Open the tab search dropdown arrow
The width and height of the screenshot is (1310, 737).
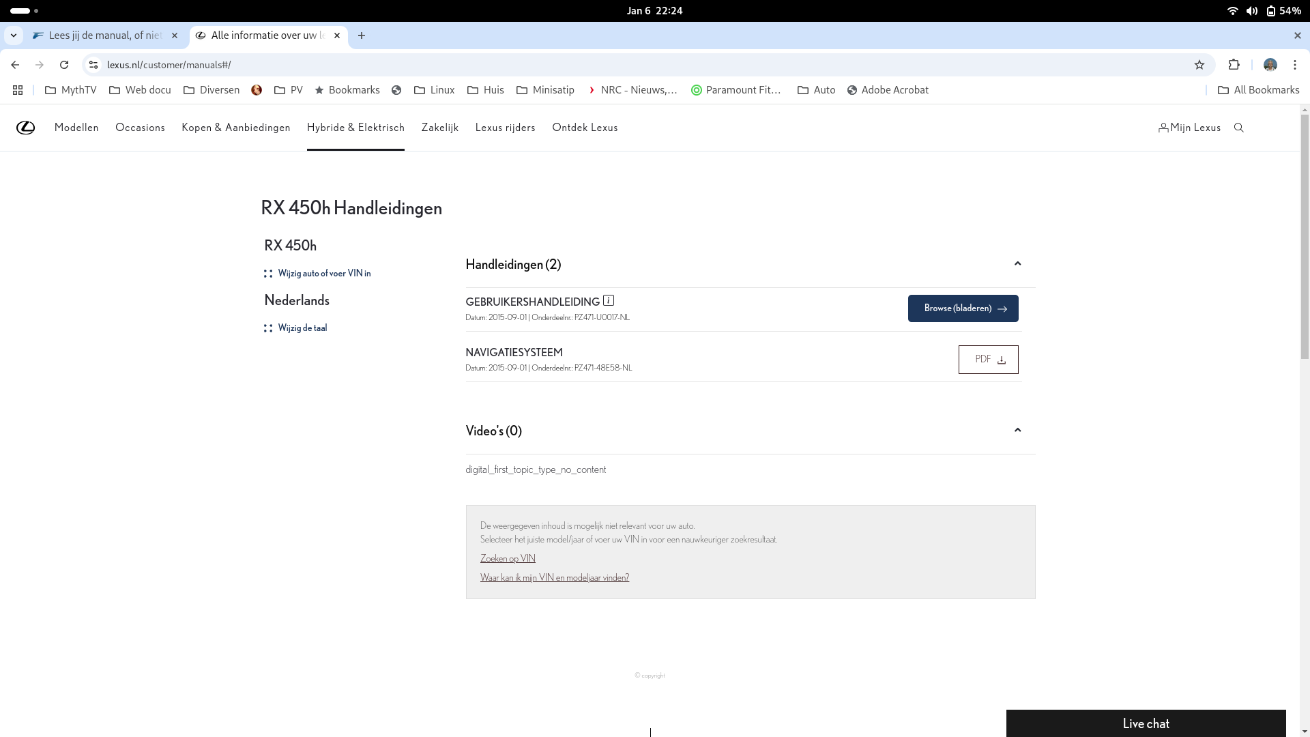pyautogui.click(x=13, y=35)
